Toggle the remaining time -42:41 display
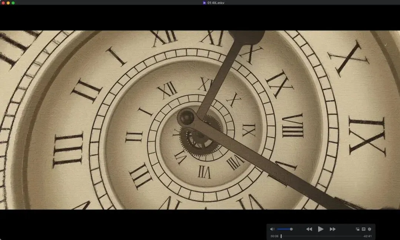 [x=367, y=236]
